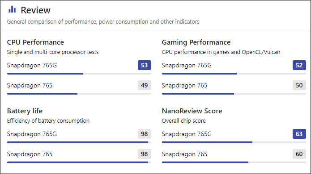Click the 63 NanoReview Score badge
Screen dimensions: 311x174
(299, 134)
